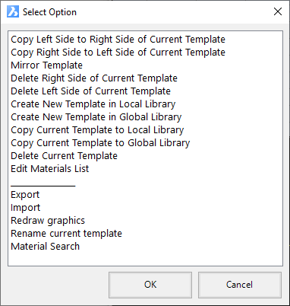Open Edit Materials List option
The height and width of the screenshot is (306, 290).
(x=50, y=169)
